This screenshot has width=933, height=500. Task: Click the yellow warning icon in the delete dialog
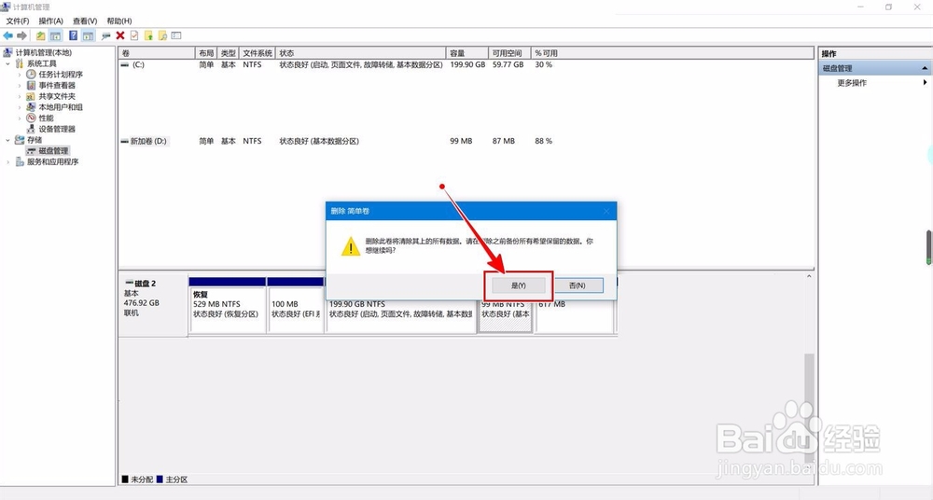coord(351,246)
